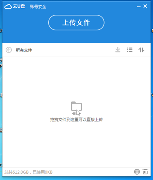Open the sort order arrows icon

click(x=141, y=50)
